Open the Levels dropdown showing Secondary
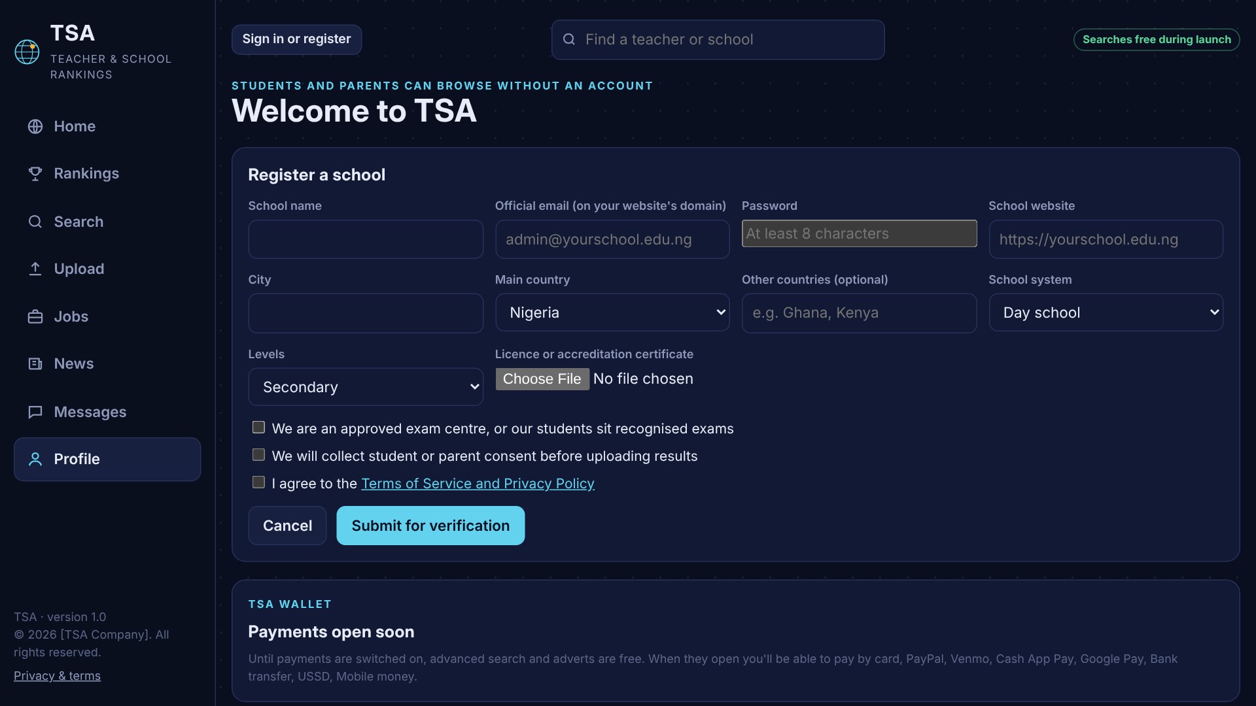Screen dimensions: 1256x706 coord(366,387)
